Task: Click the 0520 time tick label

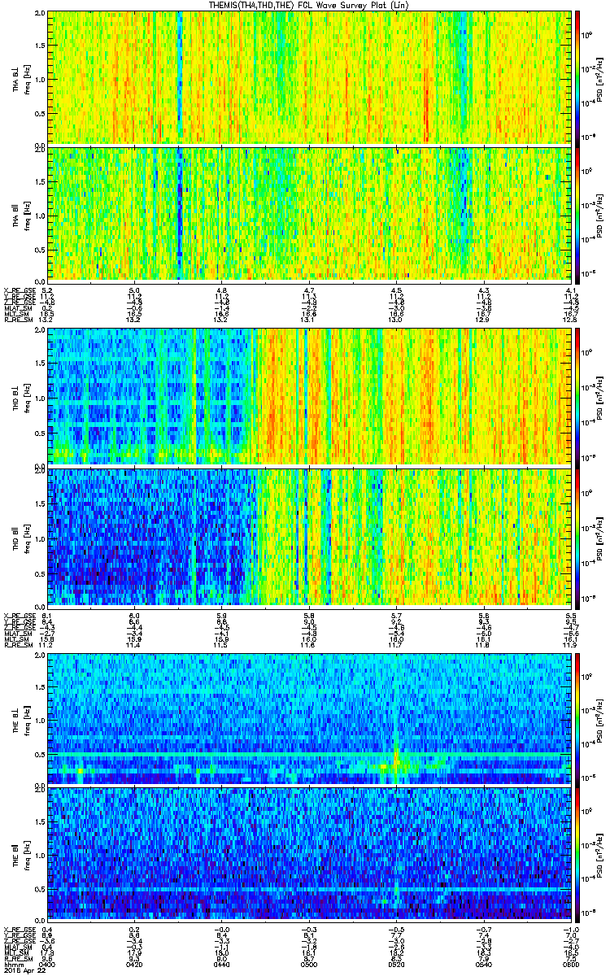Action: [396, 965]
